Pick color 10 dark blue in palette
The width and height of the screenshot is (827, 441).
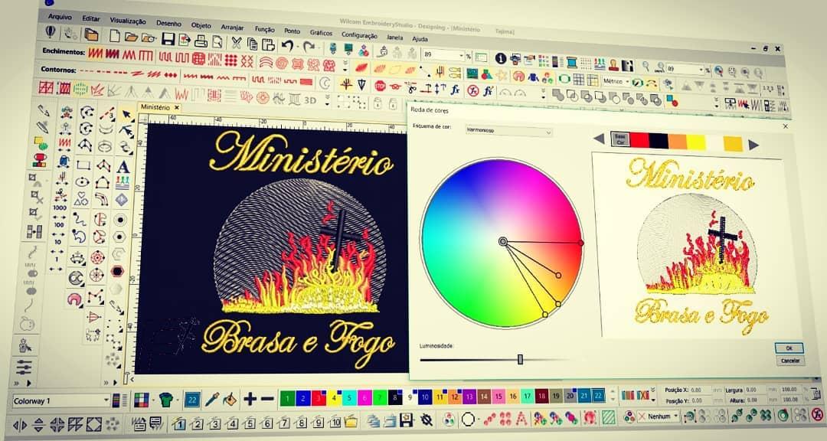click(425, 397)
